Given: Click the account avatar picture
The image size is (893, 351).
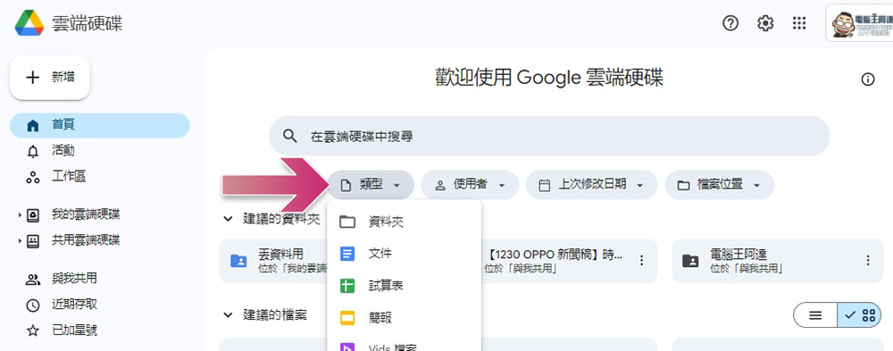Looking at the screenshot, I should pos(843,24).
